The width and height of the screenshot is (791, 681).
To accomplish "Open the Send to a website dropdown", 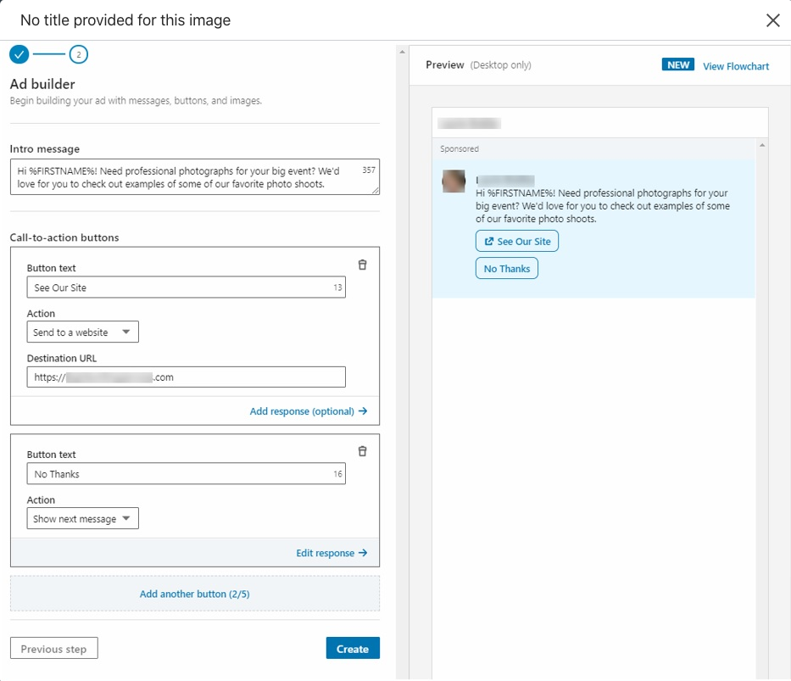I will point(82,332).
